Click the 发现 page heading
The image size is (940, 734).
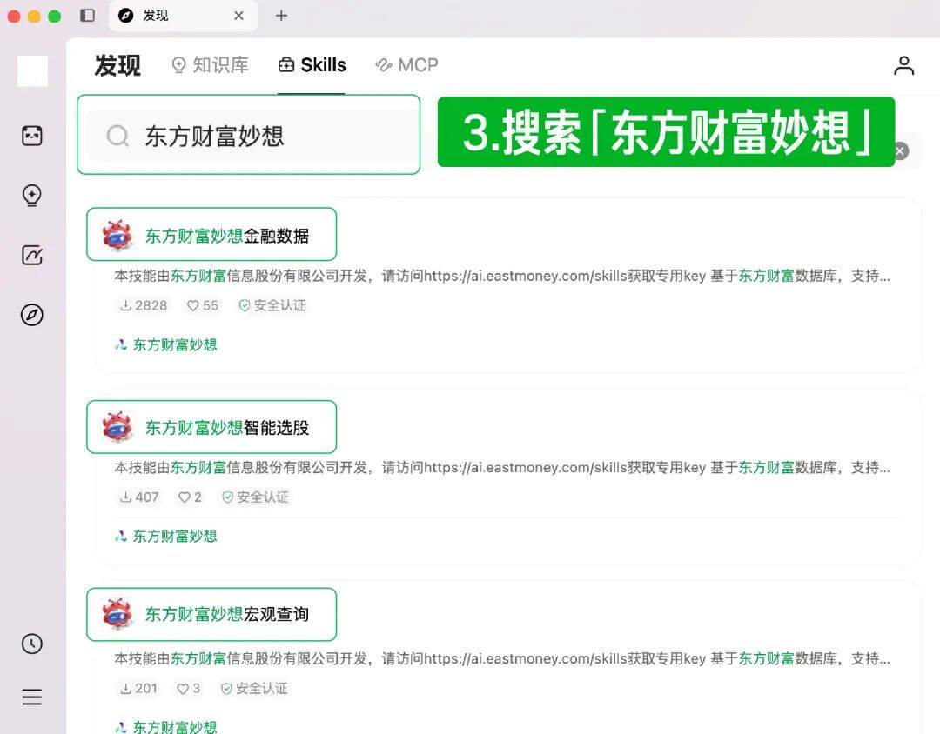117,65
